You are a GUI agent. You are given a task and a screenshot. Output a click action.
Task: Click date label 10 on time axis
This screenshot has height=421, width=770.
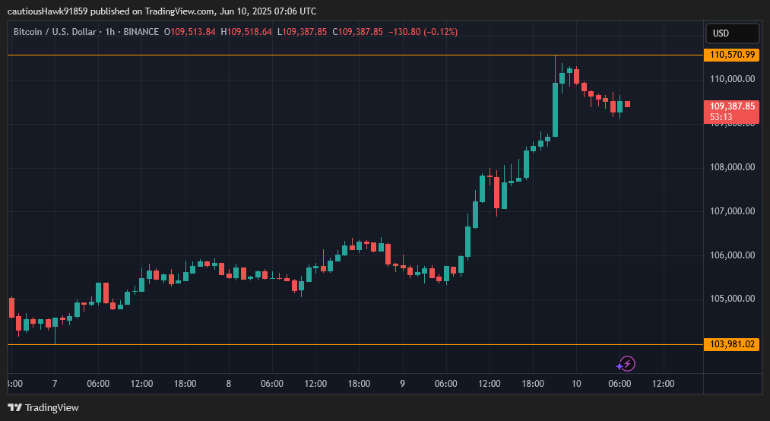pos(576,384)
